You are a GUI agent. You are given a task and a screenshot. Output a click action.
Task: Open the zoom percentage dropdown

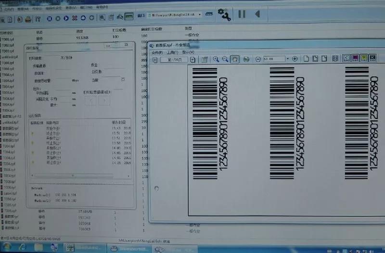tap(287, 59)
